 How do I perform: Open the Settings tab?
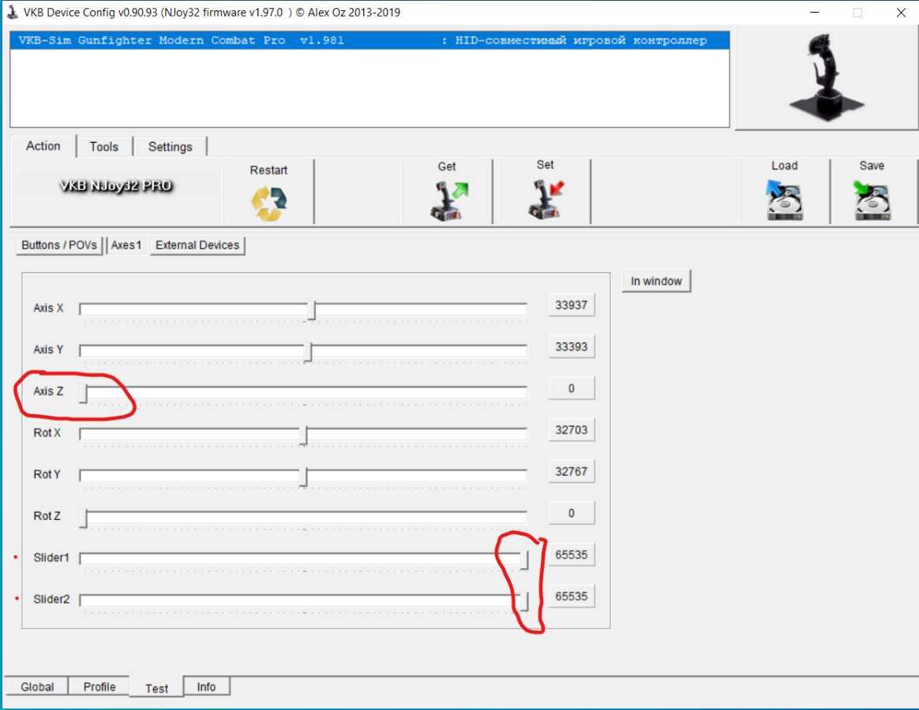click(170, 147)
